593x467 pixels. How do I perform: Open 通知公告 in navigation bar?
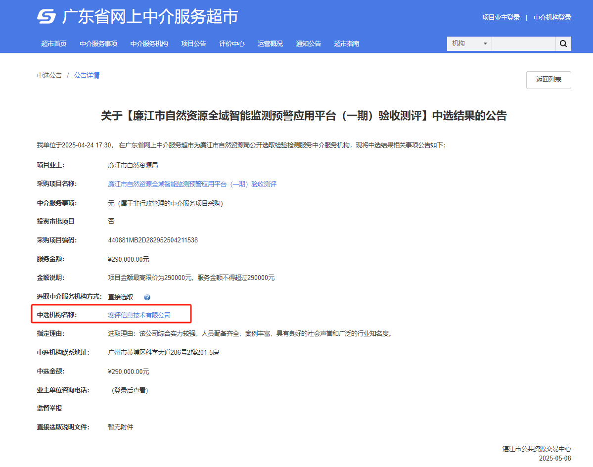coord(308,44)
